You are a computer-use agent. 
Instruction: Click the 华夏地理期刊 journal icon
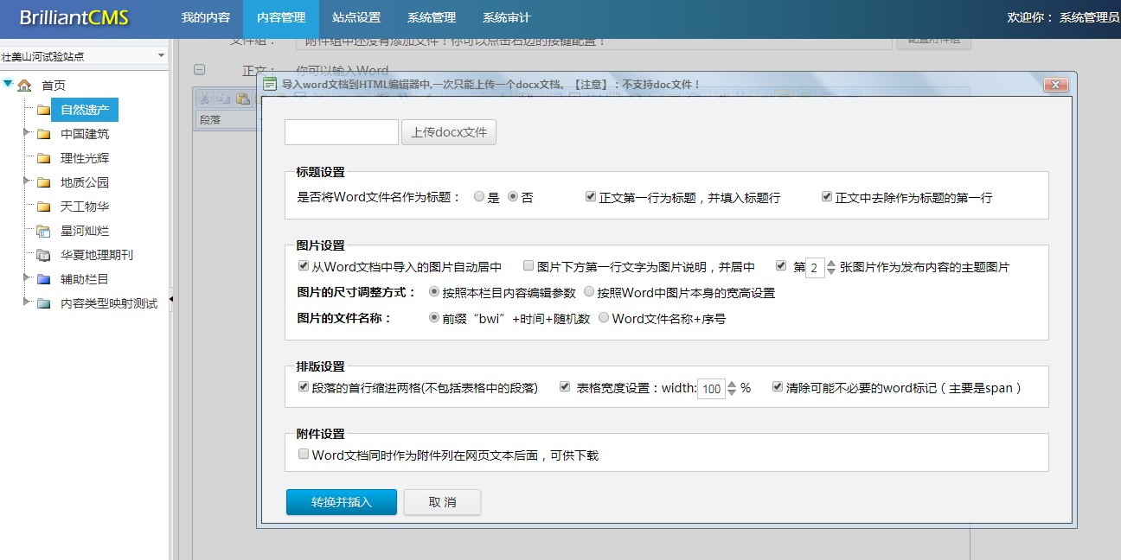point(43,255)
